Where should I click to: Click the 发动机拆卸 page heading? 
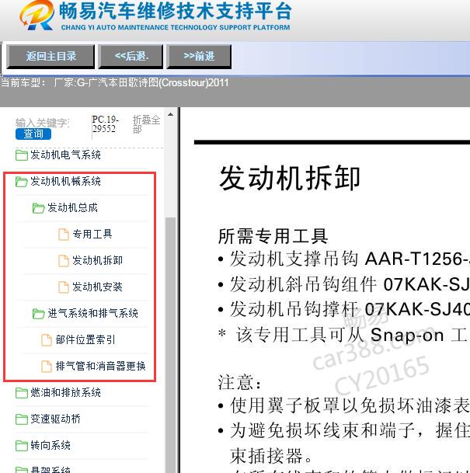(290, 178)
